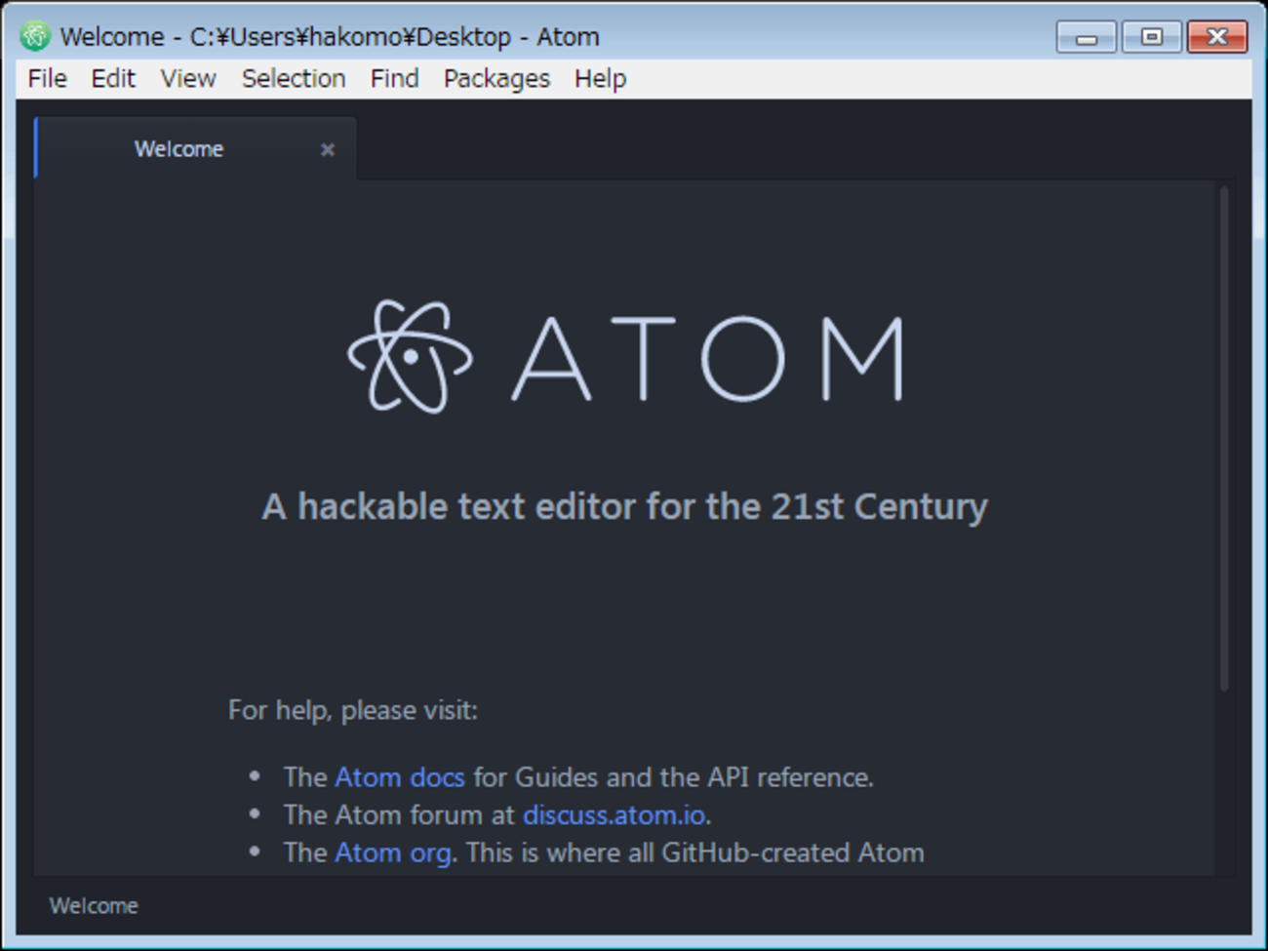Select the Welcome tab
1268x951 pixels.
pyautogui.click(x=195, y=149)
